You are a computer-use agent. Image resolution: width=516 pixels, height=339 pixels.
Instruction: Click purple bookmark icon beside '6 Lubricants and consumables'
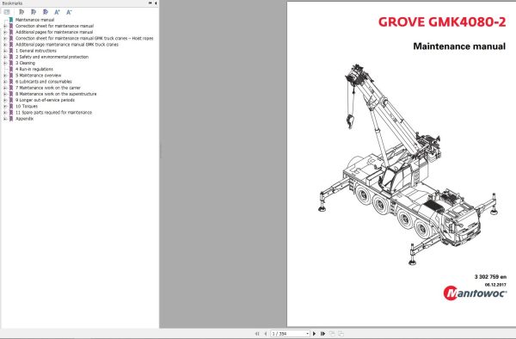tap(11, 82)
